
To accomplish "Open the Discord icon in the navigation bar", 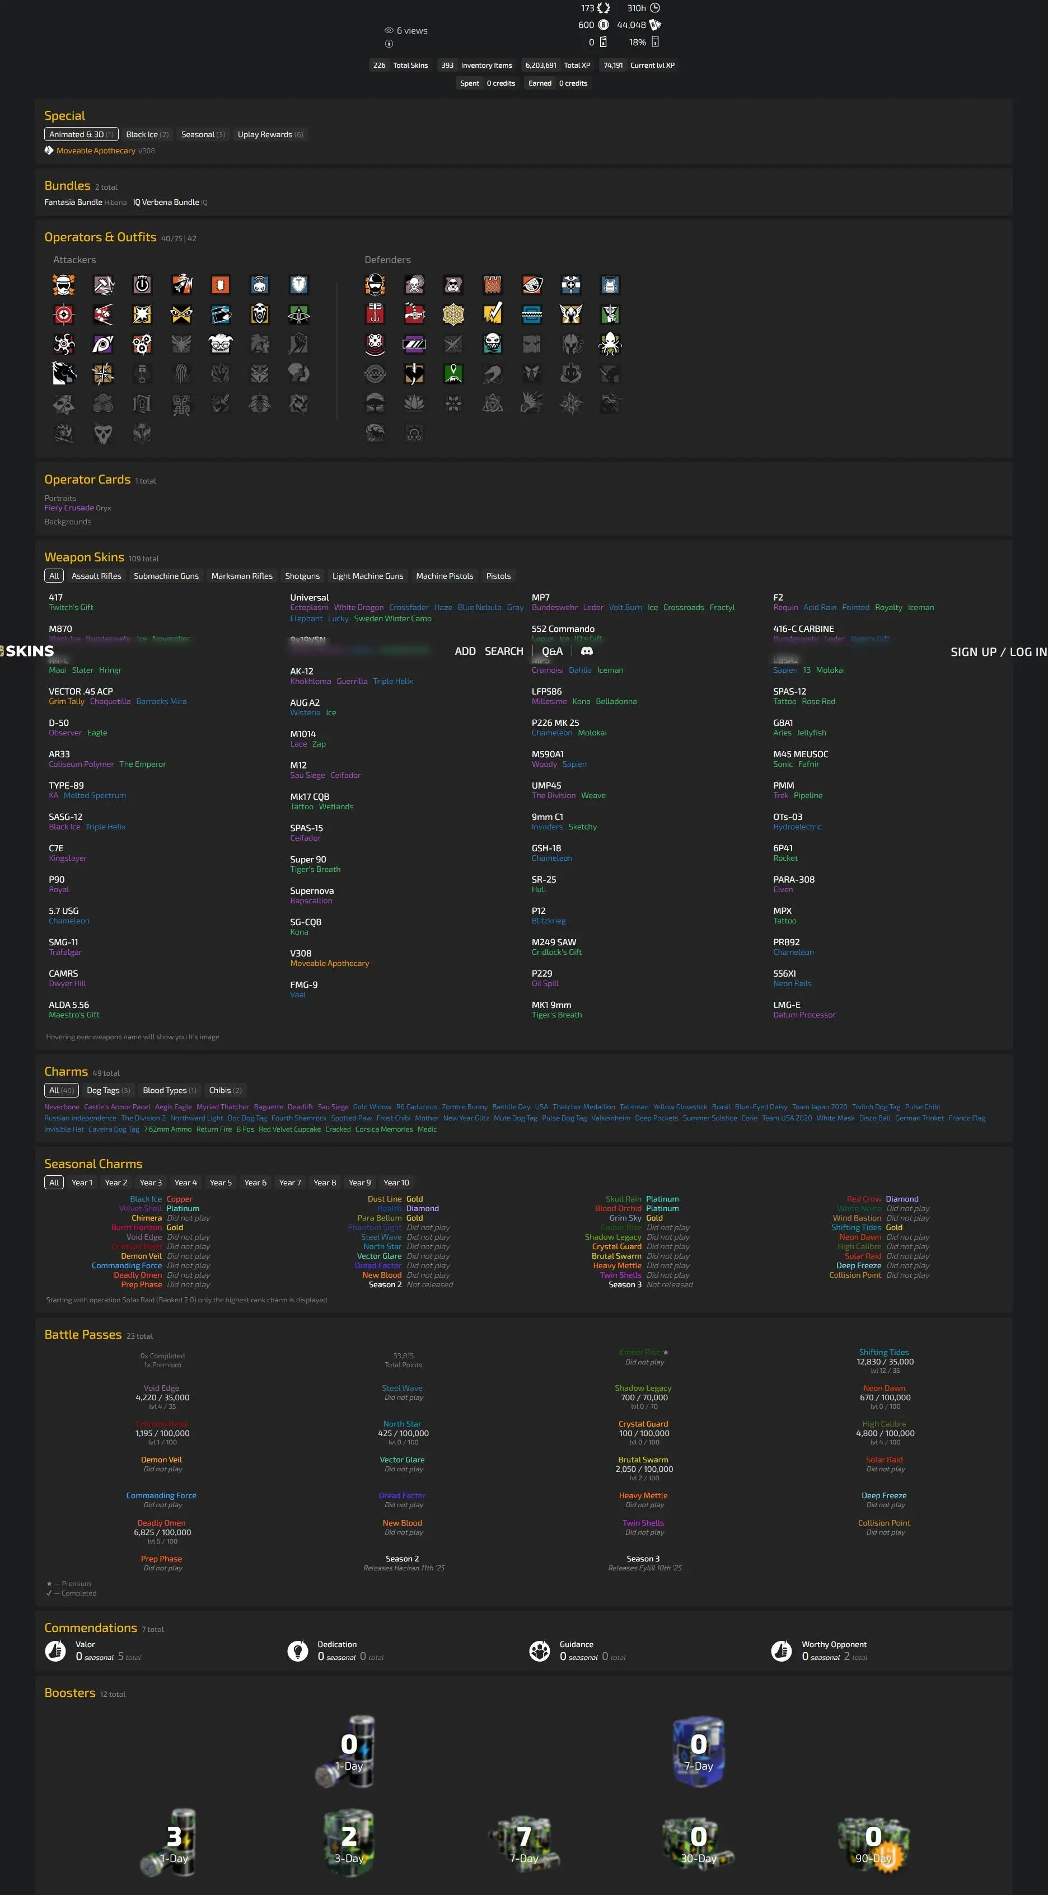I will coord(587,651).
